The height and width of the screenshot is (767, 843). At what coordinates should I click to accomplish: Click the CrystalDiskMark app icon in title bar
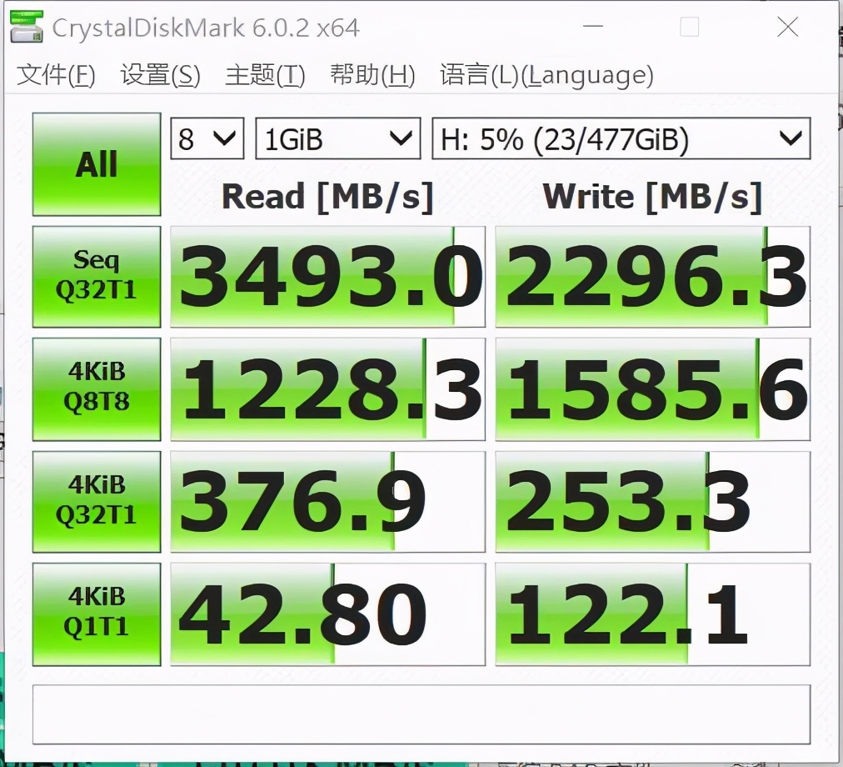click(27, 27)
